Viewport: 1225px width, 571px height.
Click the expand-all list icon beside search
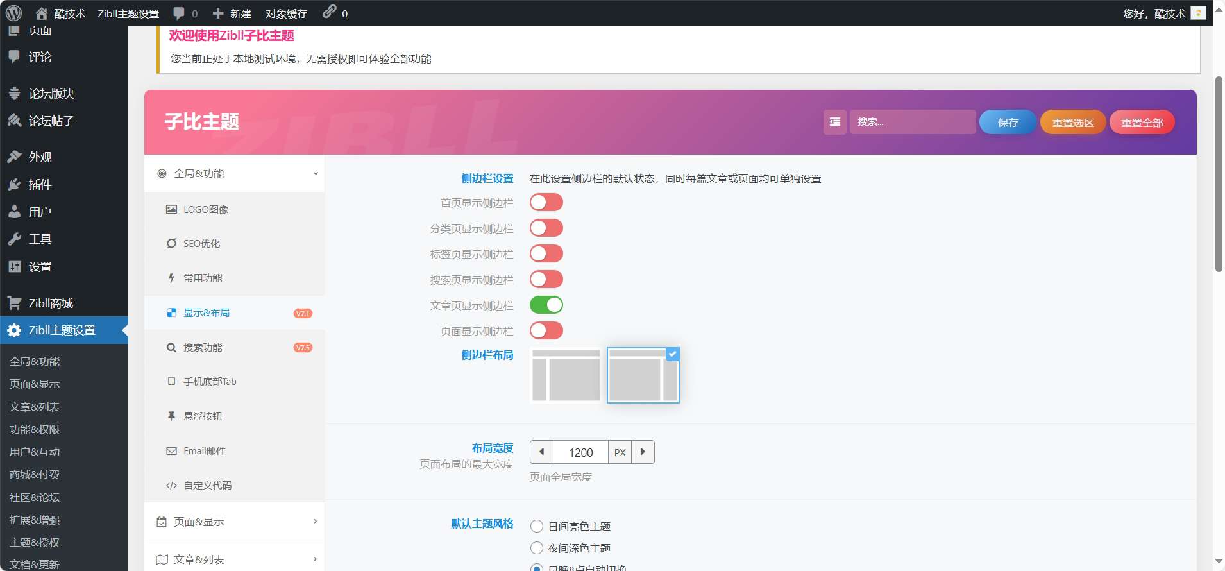point(835,122)
